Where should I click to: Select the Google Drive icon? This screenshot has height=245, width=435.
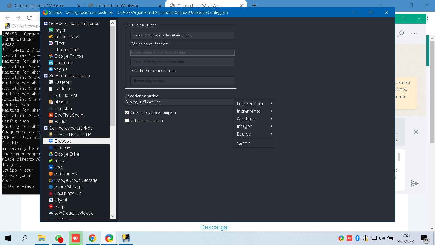pyautogui.click(x=51, y=154)
